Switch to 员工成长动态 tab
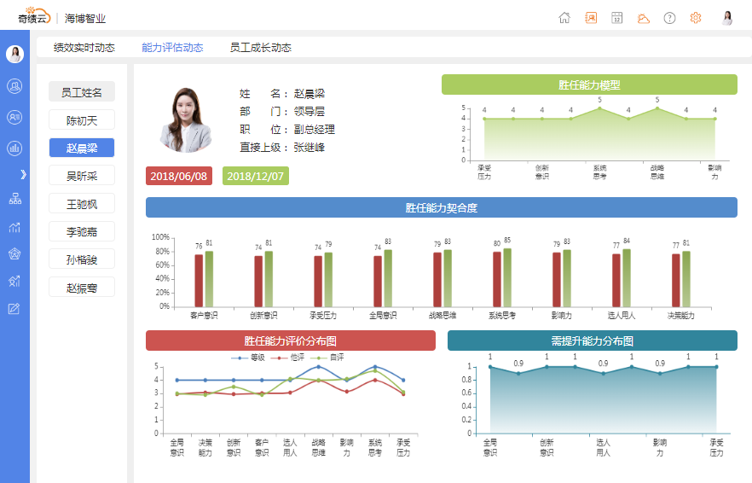Image resolution: width=752 pixels, height=483 pixels. [x=260, y=48]
